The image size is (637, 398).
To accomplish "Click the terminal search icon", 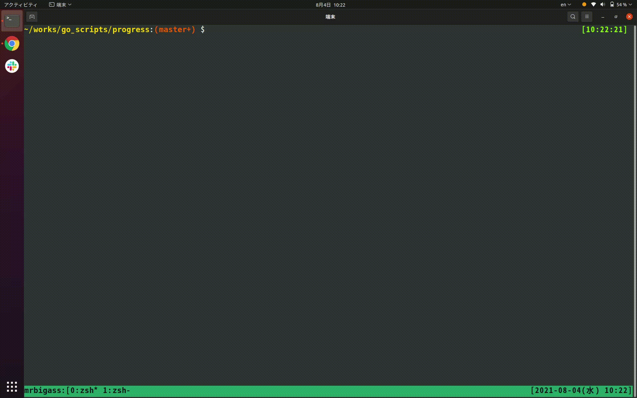I will (573, 17).
